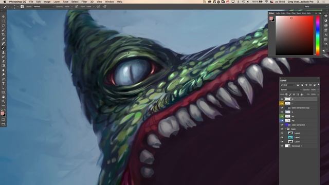Open the Color panel options menu
329x185 pixels.
pyautogui.click(x=320, y=13)
